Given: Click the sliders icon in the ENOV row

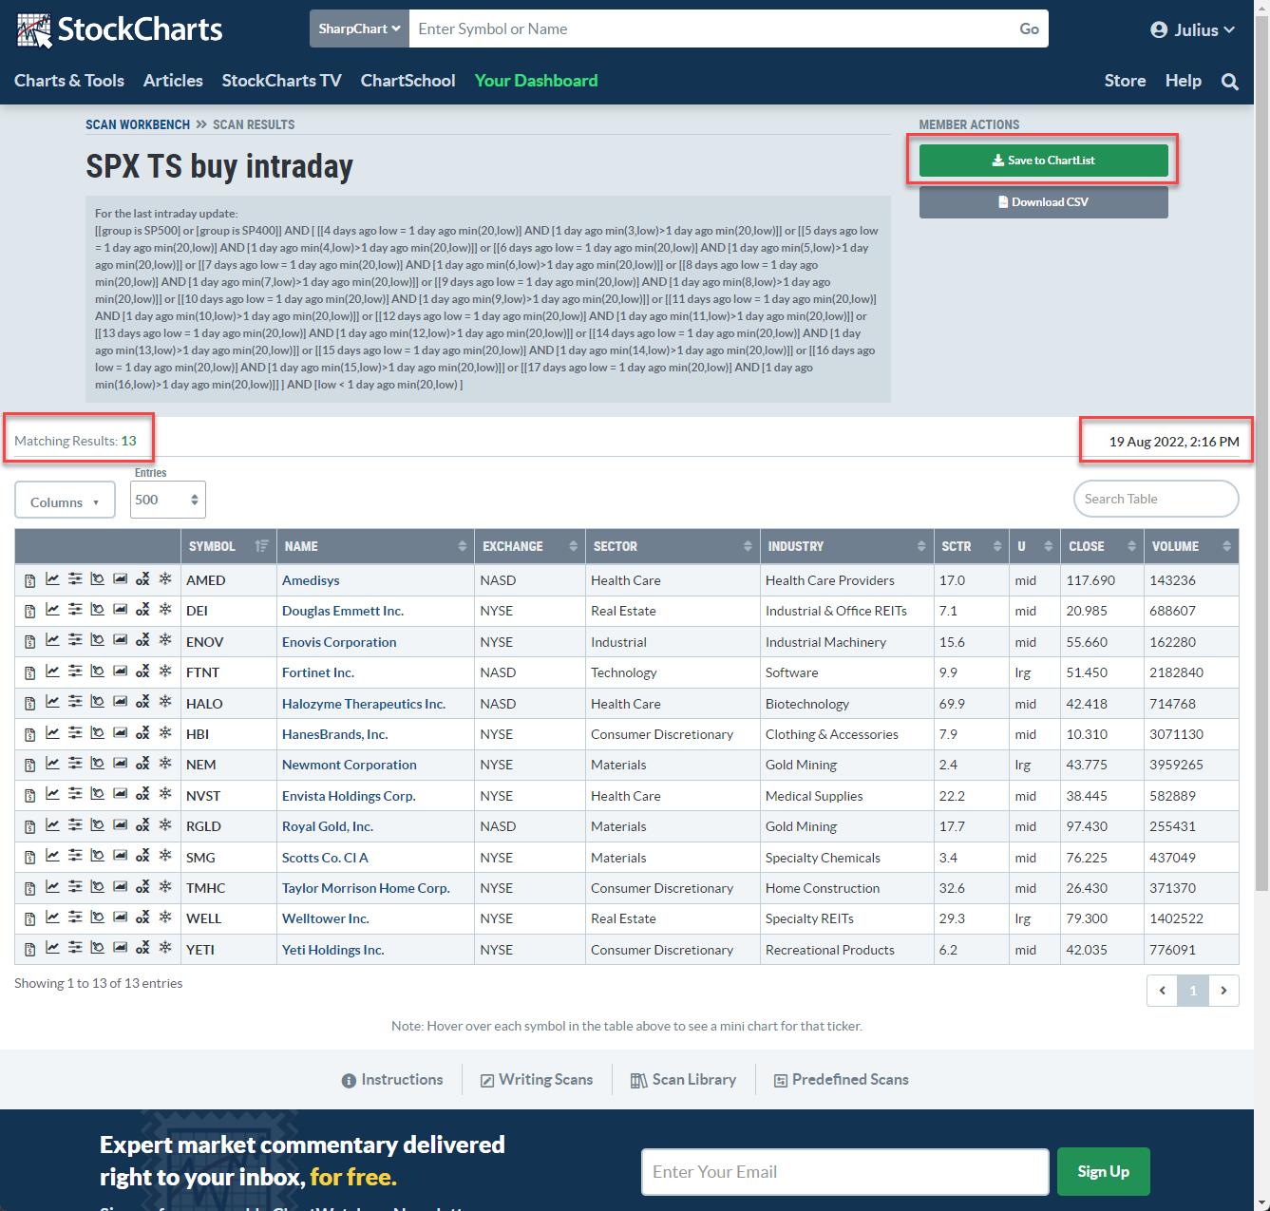Looking at the screenshot, I should 75,641.
